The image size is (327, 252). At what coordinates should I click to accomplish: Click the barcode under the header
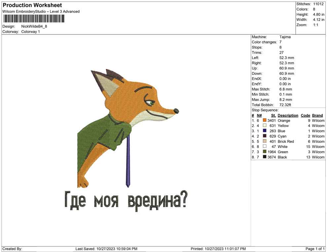(x=34, y=19)
